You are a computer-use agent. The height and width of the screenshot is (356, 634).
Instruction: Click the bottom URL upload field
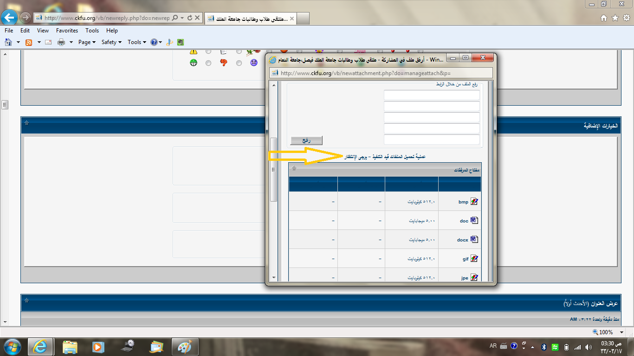coord(432,140)
